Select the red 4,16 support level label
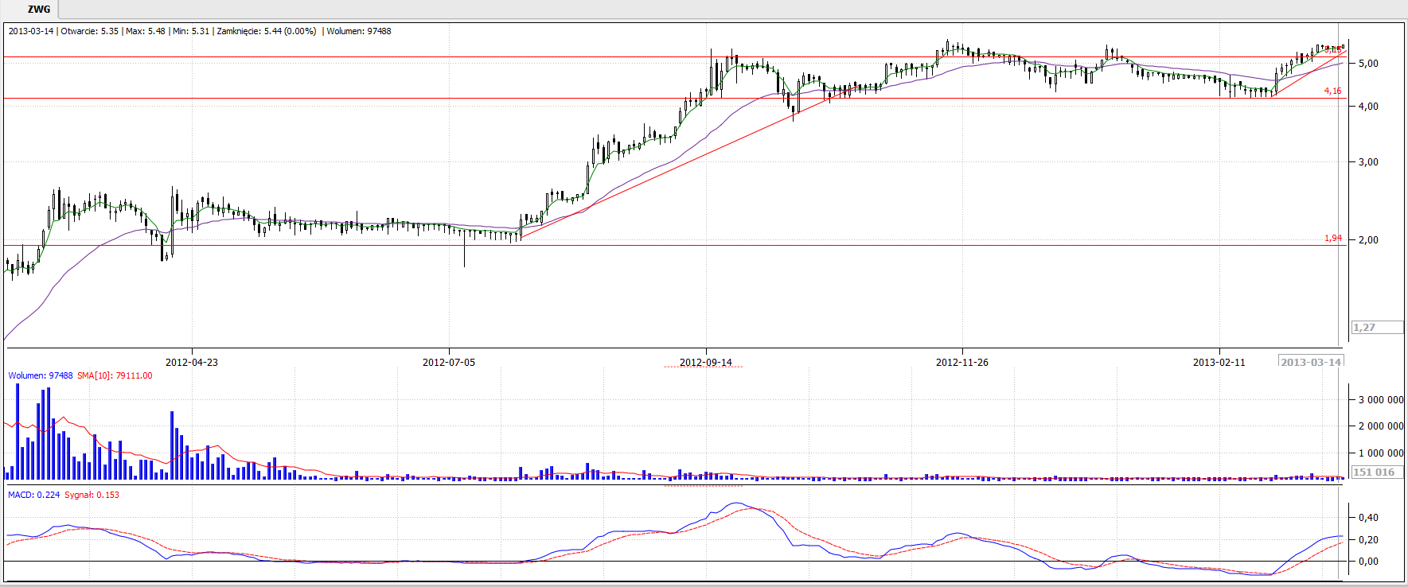Viewport: 1408px width, 587px height. [x=1332, y=91]
